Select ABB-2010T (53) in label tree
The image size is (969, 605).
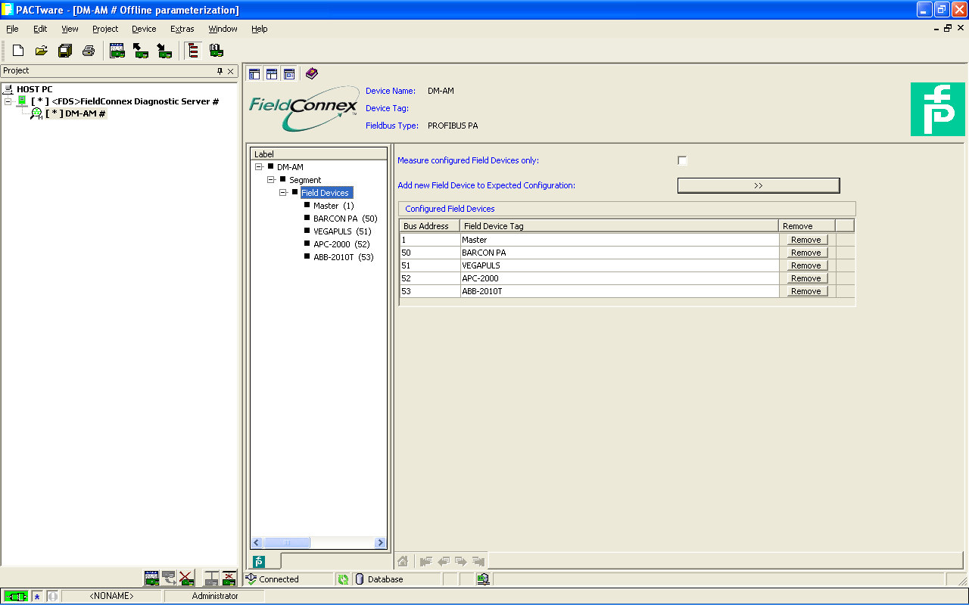pyautogui.click(x=344, y=257)
